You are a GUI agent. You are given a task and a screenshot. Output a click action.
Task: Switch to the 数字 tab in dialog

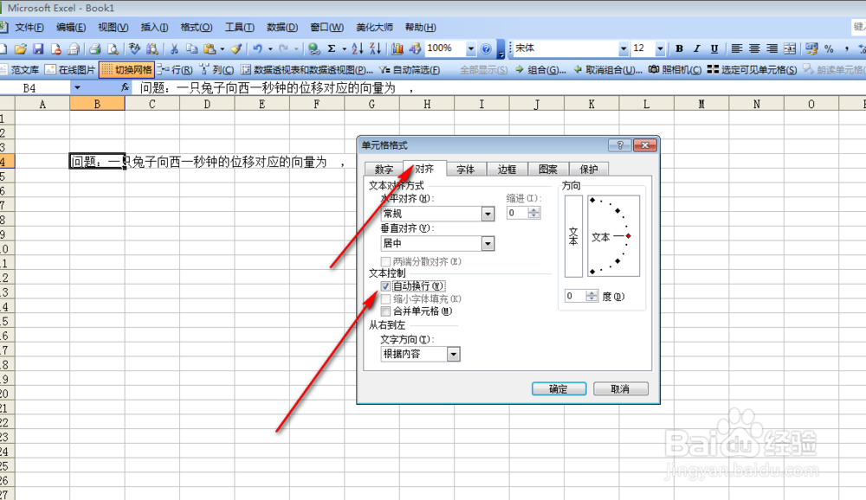384,170
